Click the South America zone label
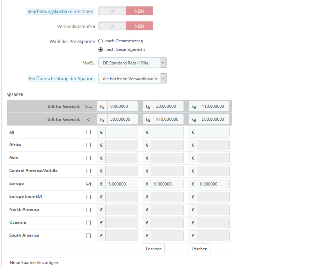Screen dimensions: 328x267 24,235
